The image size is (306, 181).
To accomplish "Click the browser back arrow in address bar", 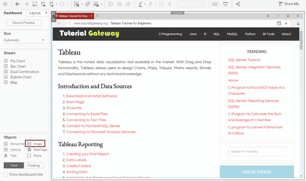I will click(x=59, y=23).
